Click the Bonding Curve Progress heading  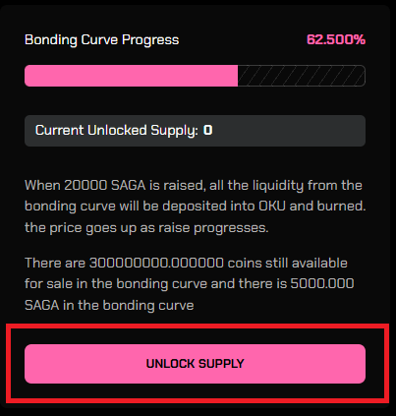pos(102,40)
